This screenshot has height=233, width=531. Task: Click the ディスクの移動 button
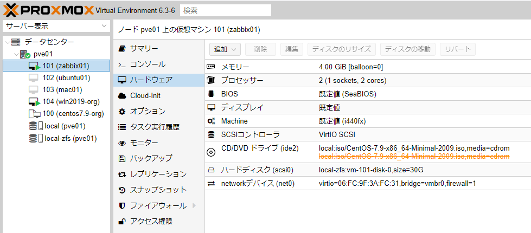pos(408,49)
